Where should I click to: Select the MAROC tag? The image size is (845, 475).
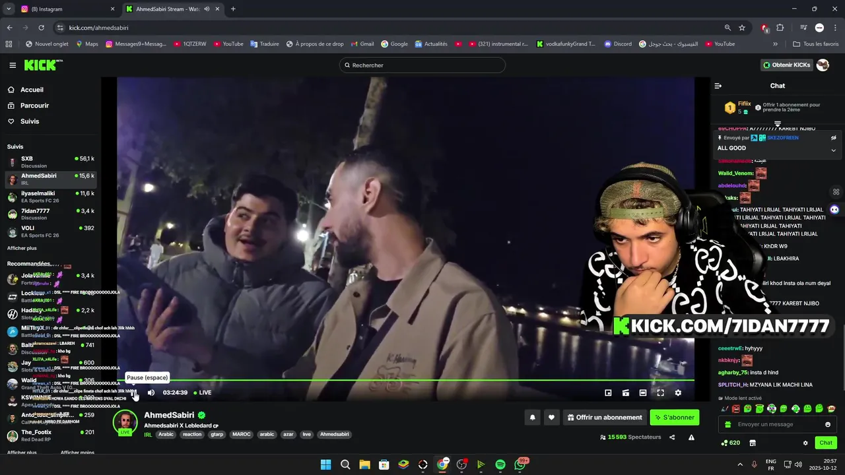(241, 434)
